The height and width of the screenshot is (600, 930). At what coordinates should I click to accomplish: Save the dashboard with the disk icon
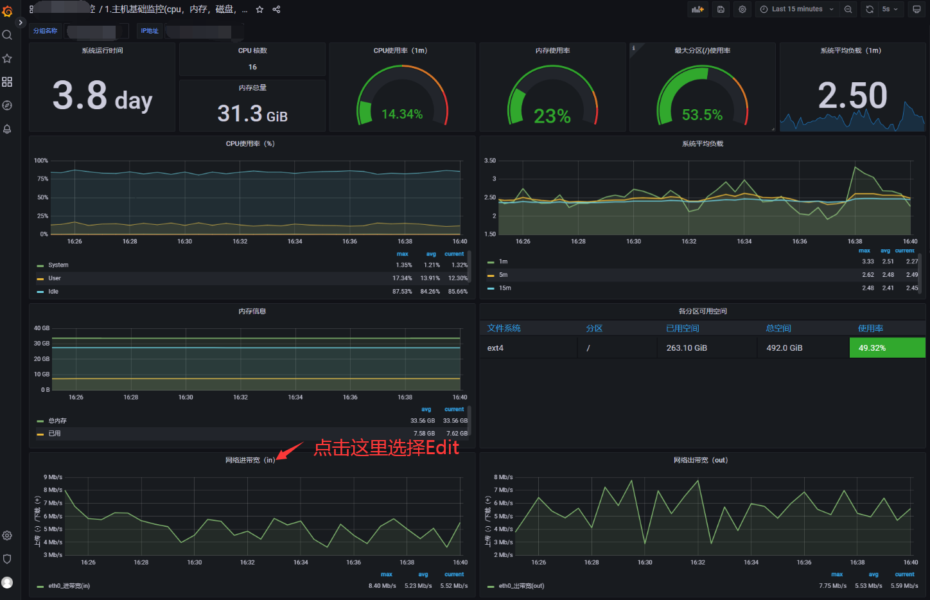(x=721, y=10)
